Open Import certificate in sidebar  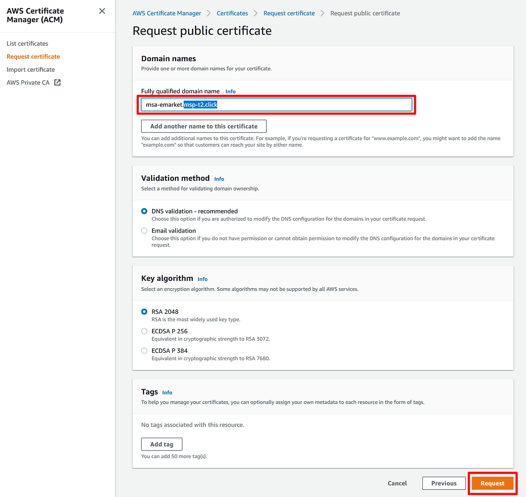click(31, 70)
